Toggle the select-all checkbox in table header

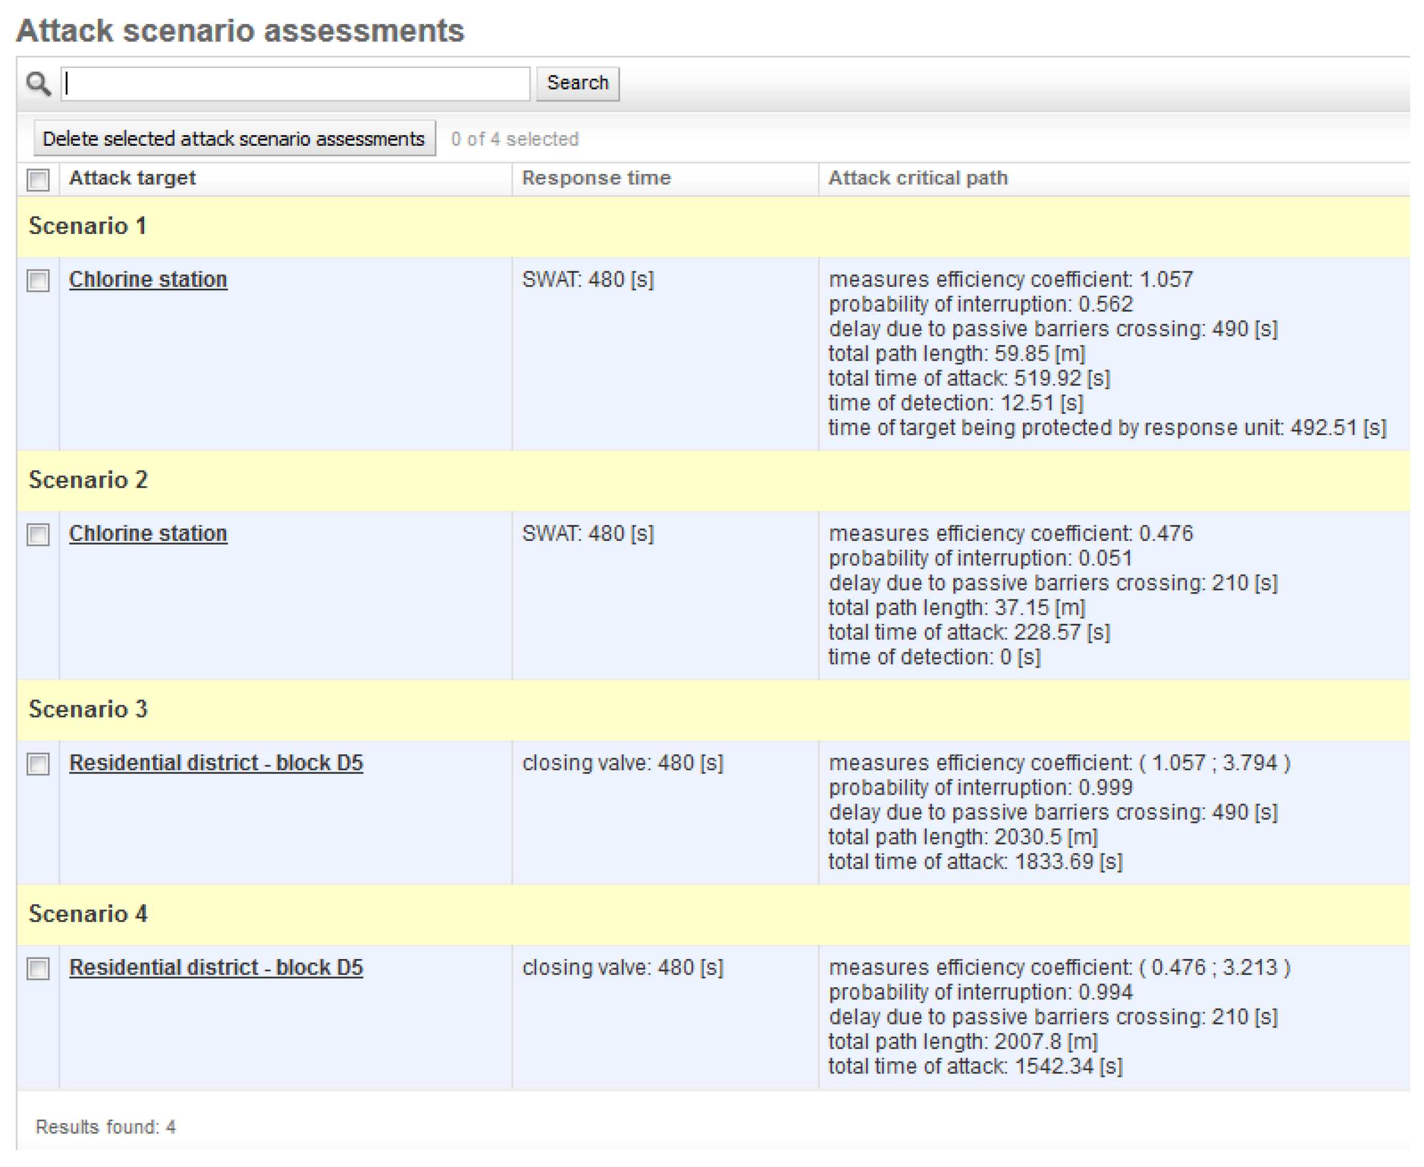coord(38,179)
